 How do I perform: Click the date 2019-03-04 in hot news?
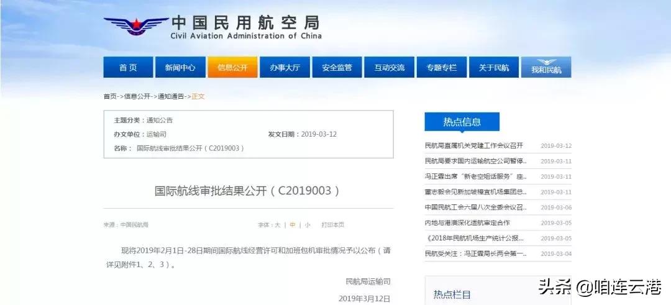point(556,253)
